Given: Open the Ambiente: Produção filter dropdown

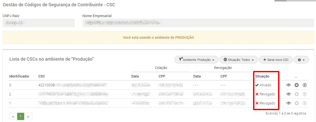Looking at the screenshot, I should click(197, 60).
